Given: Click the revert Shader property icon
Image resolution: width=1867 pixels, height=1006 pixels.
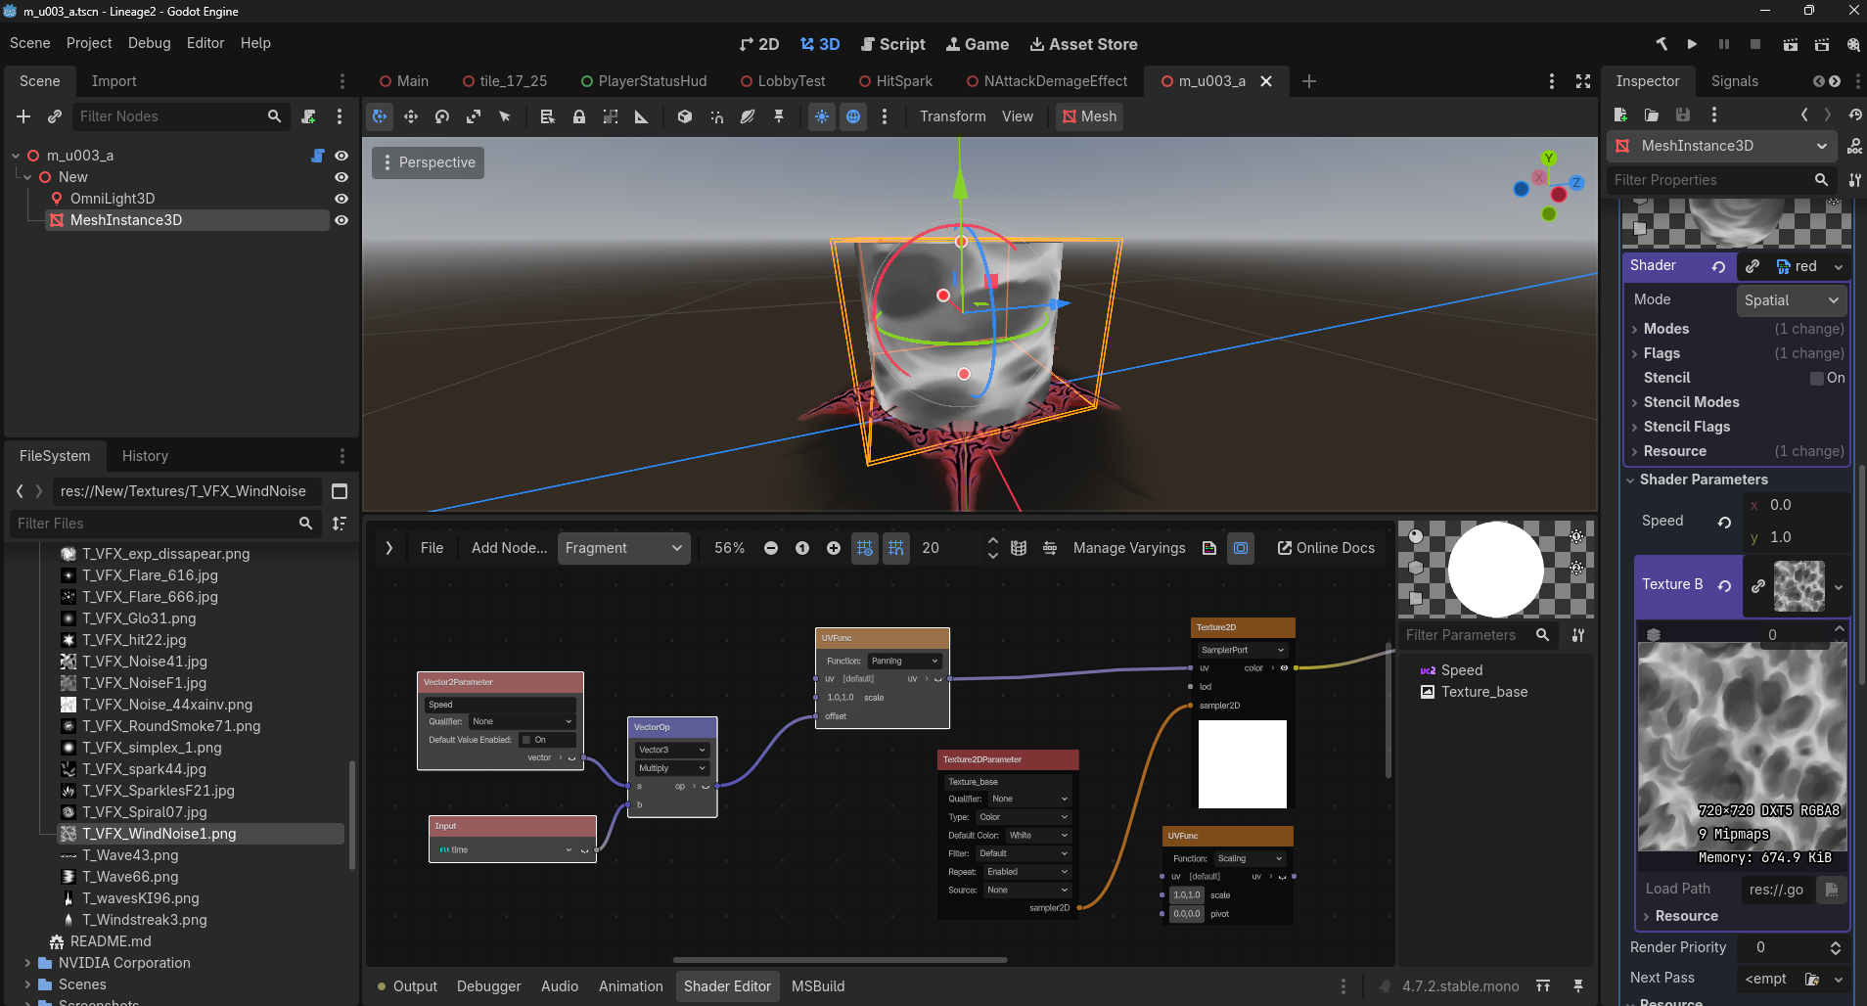Looking at the screenshot, I should pyautogui.click(x=1718, y=266).
